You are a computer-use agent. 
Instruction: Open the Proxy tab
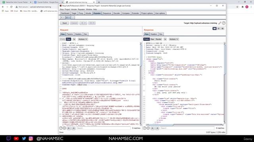(81, 13)
